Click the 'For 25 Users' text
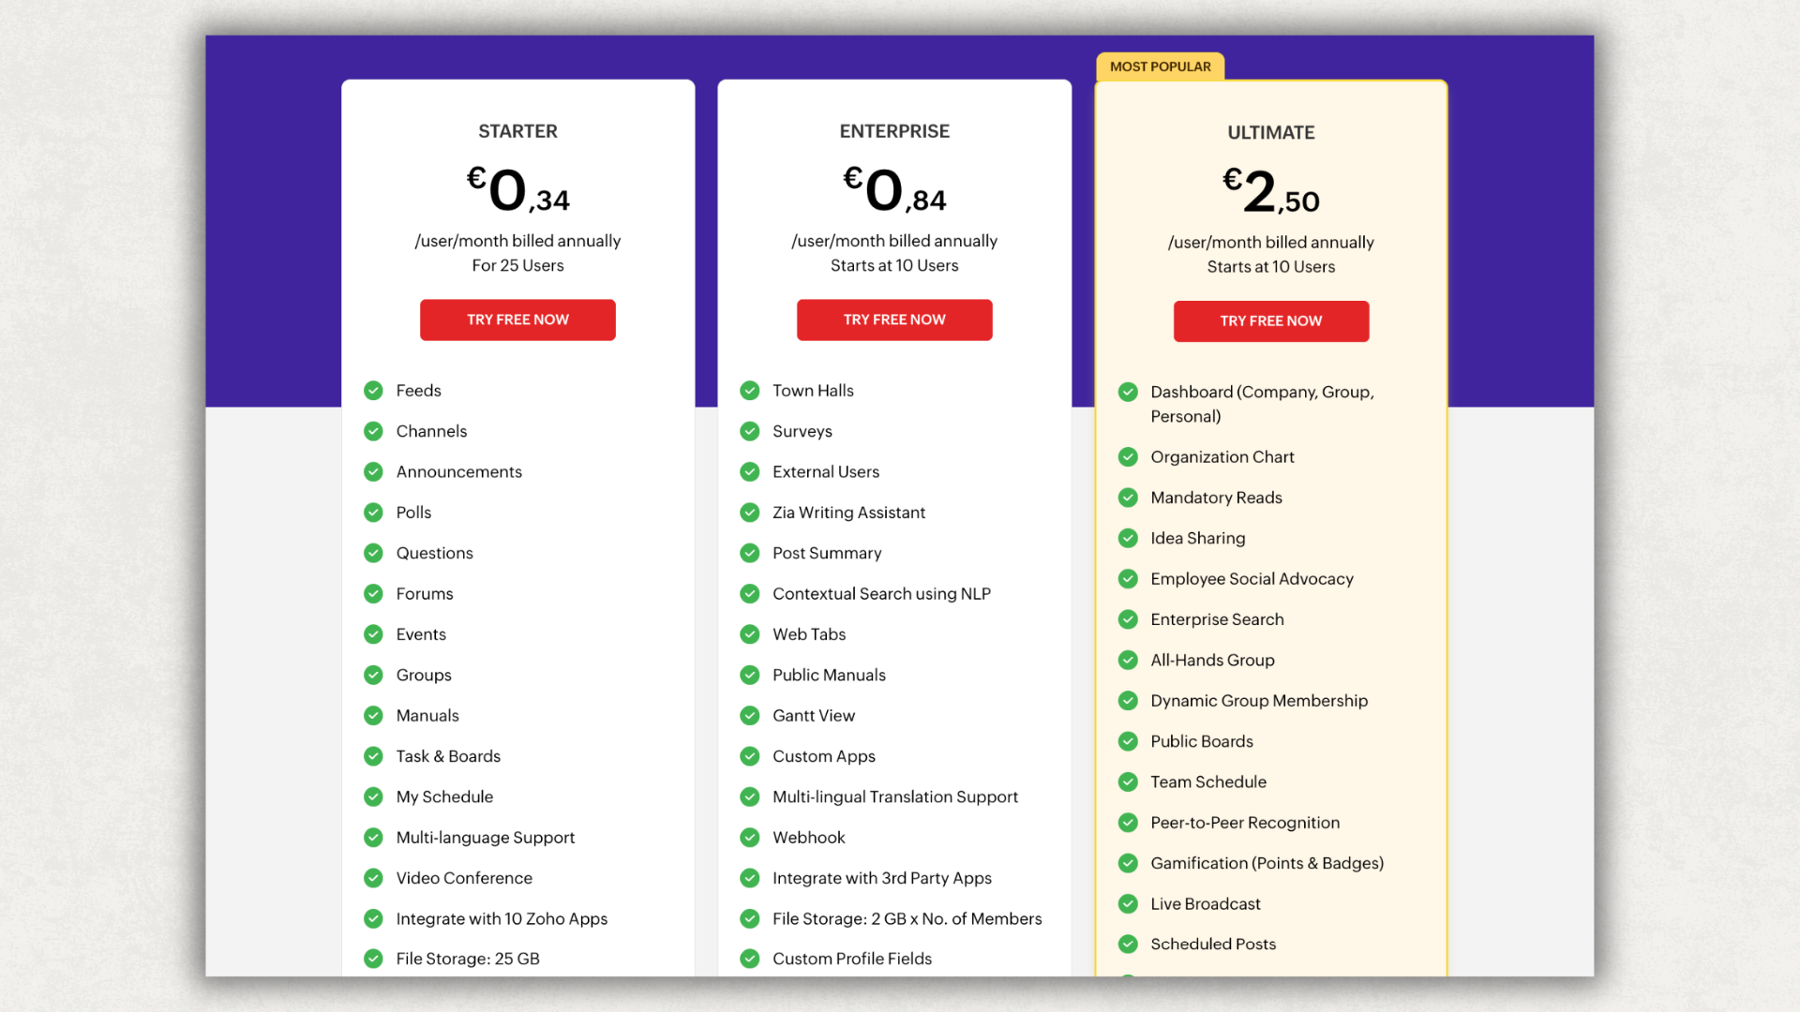 517,266
